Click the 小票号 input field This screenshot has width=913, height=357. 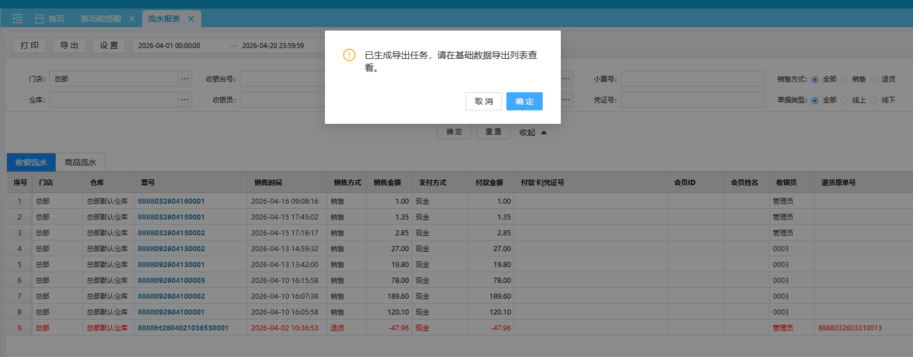click(x=692, y=79)
